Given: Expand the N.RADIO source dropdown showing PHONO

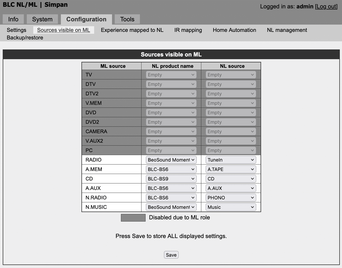Looking at the screenshot, I should 231,198.
